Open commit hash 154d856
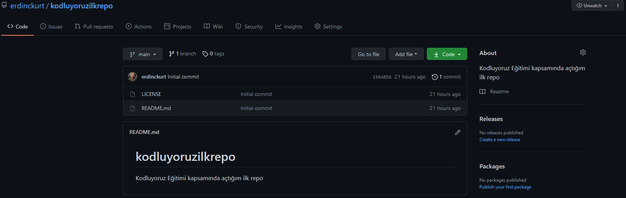The height and width of the screenshot is (198, 626). (x=382, y=77)
